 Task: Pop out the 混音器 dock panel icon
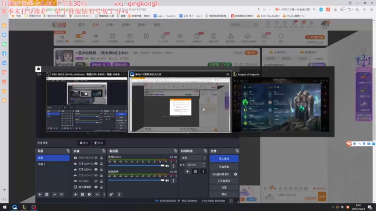175,151
